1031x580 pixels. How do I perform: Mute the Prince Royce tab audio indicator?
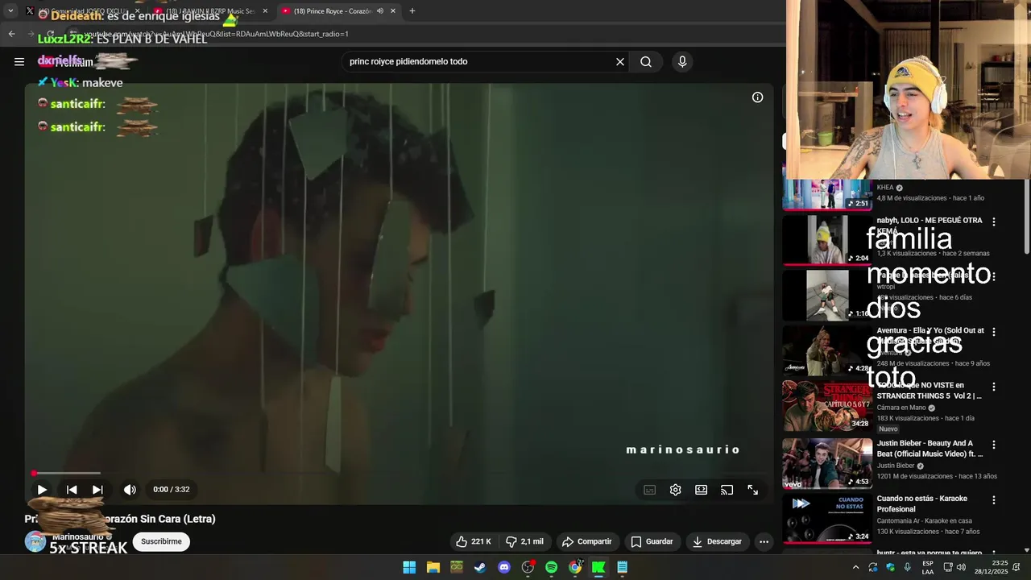tap(379, 11)
